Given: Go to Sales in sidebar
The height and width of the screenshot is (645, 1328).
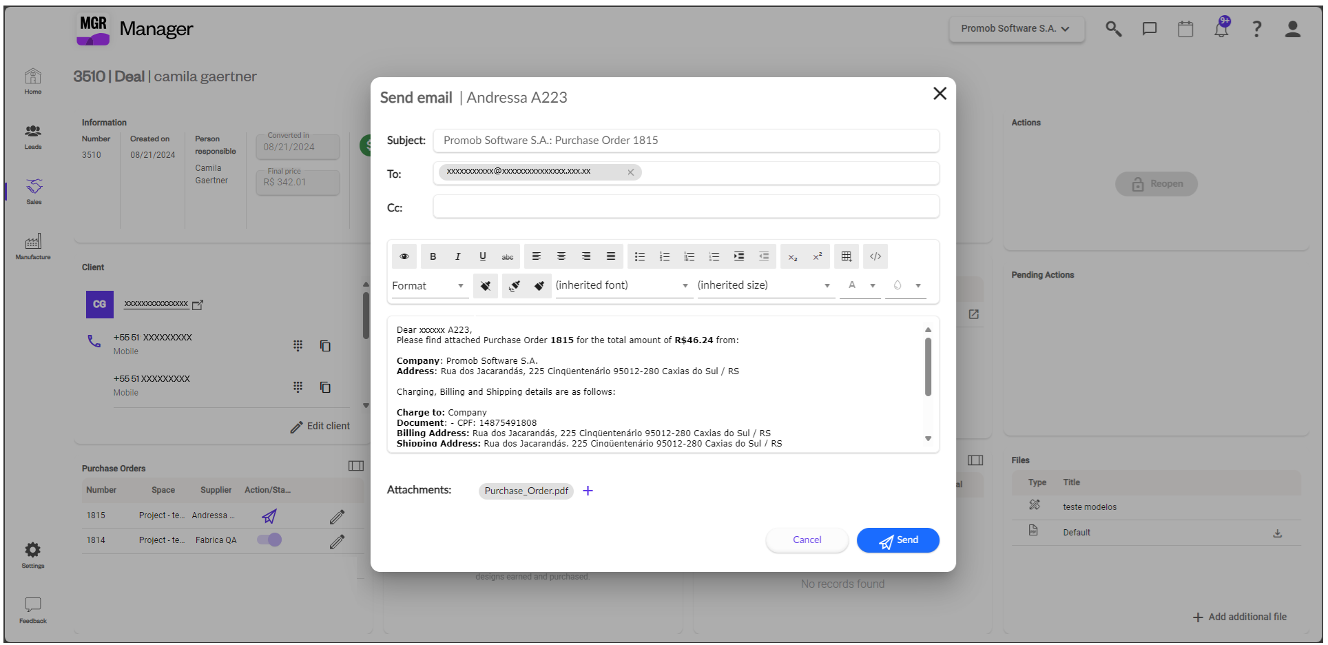Looking at the screenshot, I should pyautogui.click(x=34, y=192).
